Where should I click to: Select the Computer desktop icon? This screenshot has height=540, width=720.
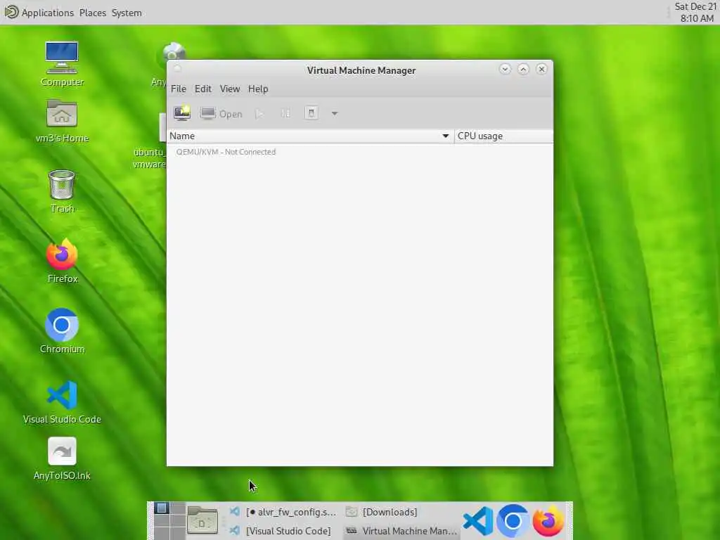[62, 64]
